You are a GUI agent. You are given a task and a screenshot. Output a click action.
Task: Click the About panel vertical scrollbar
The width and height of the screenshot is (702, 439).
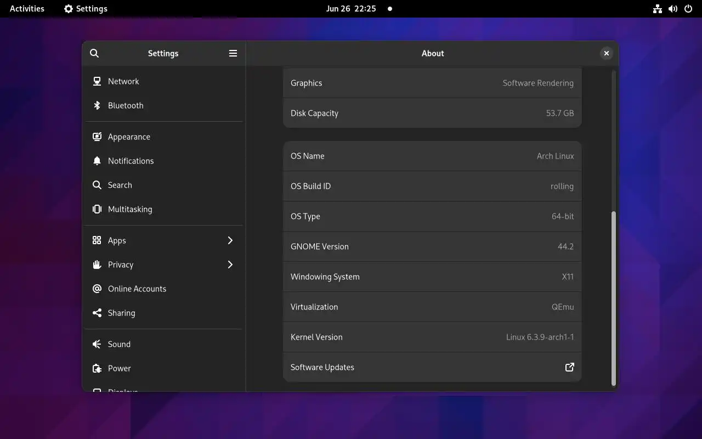(614, 299)
